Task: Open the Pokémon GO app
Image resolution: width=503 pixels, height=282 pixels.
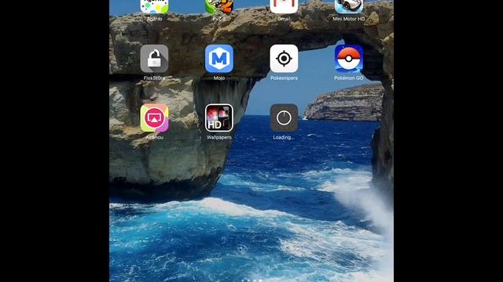Action: pos(349,59)
